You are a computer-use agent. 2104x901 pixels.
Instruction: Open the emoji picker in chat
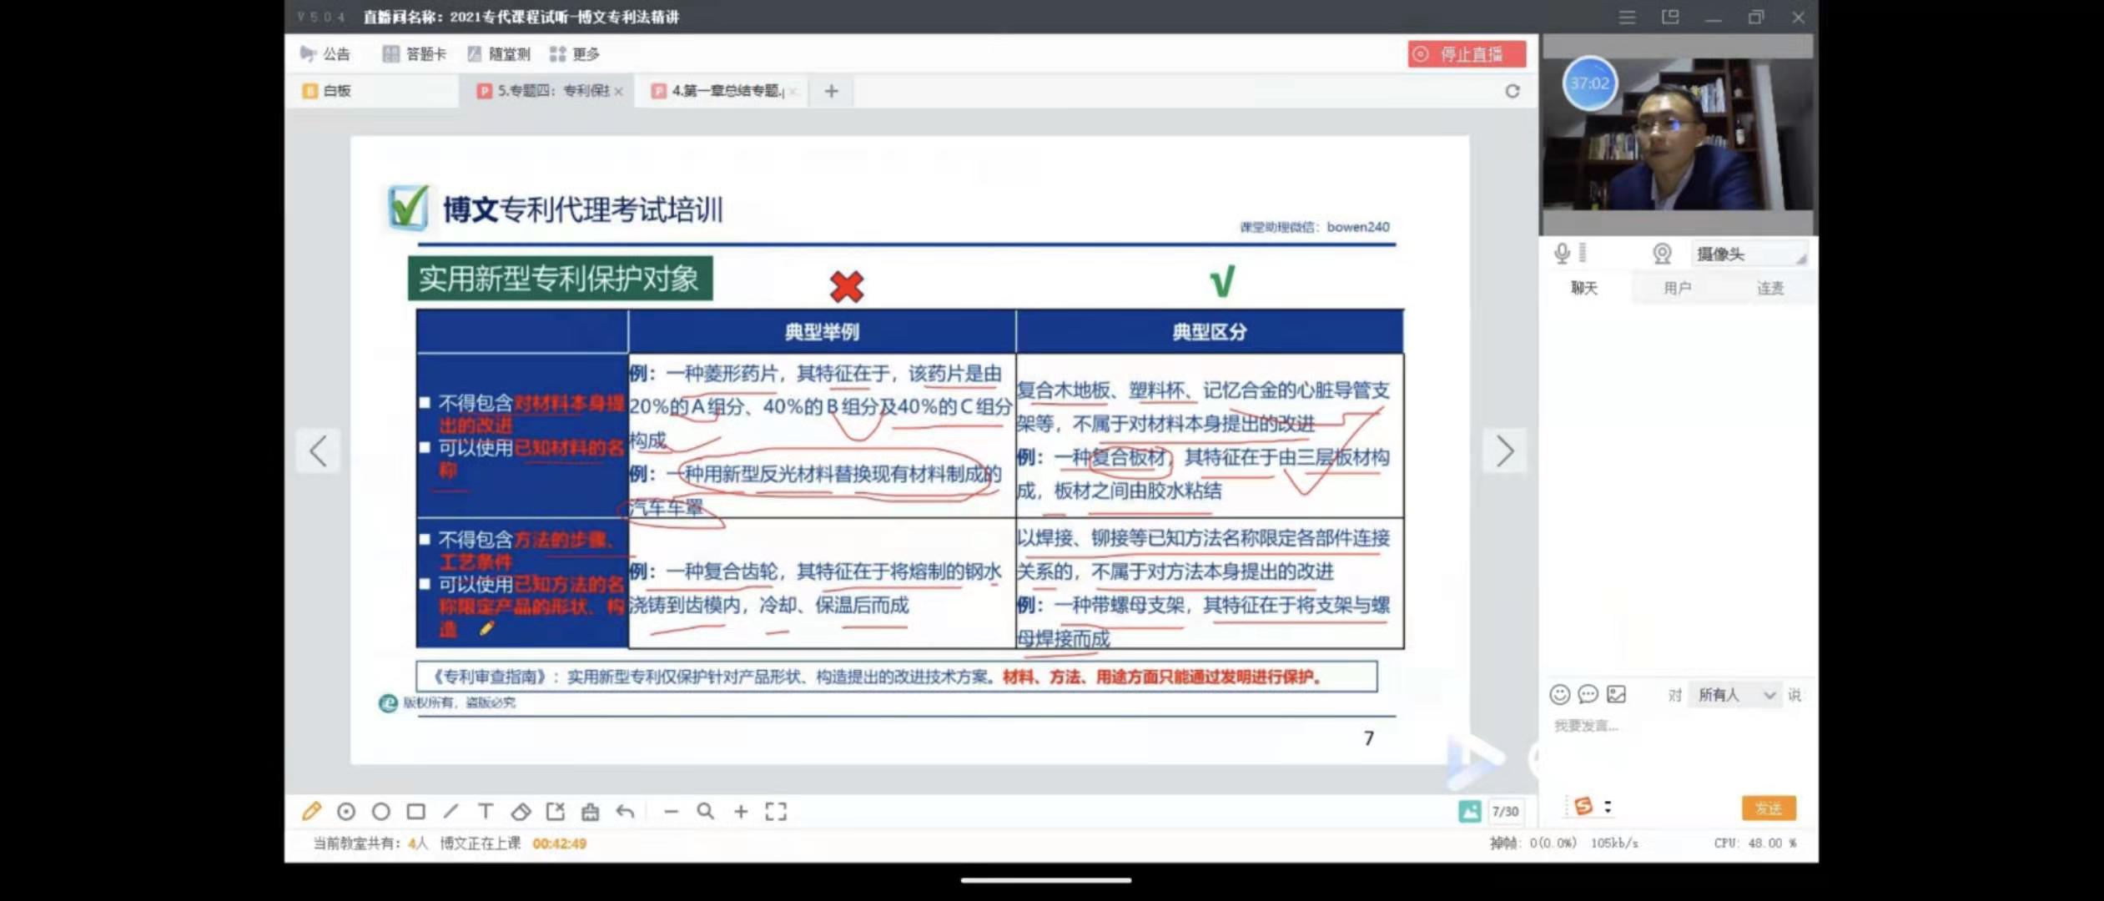tap(1559, 694)
